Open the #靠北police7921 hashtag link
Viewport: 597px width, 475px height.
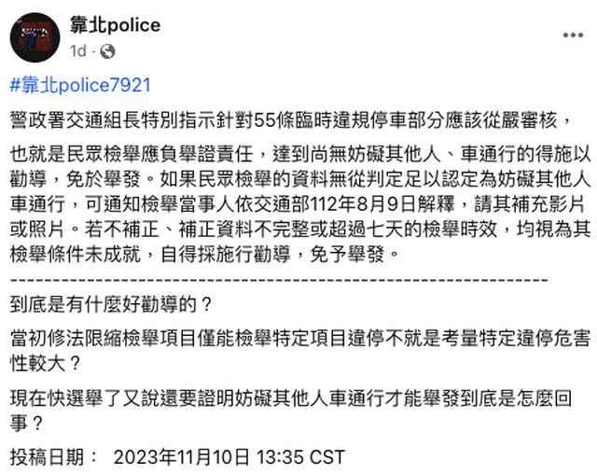click(80, 85)
